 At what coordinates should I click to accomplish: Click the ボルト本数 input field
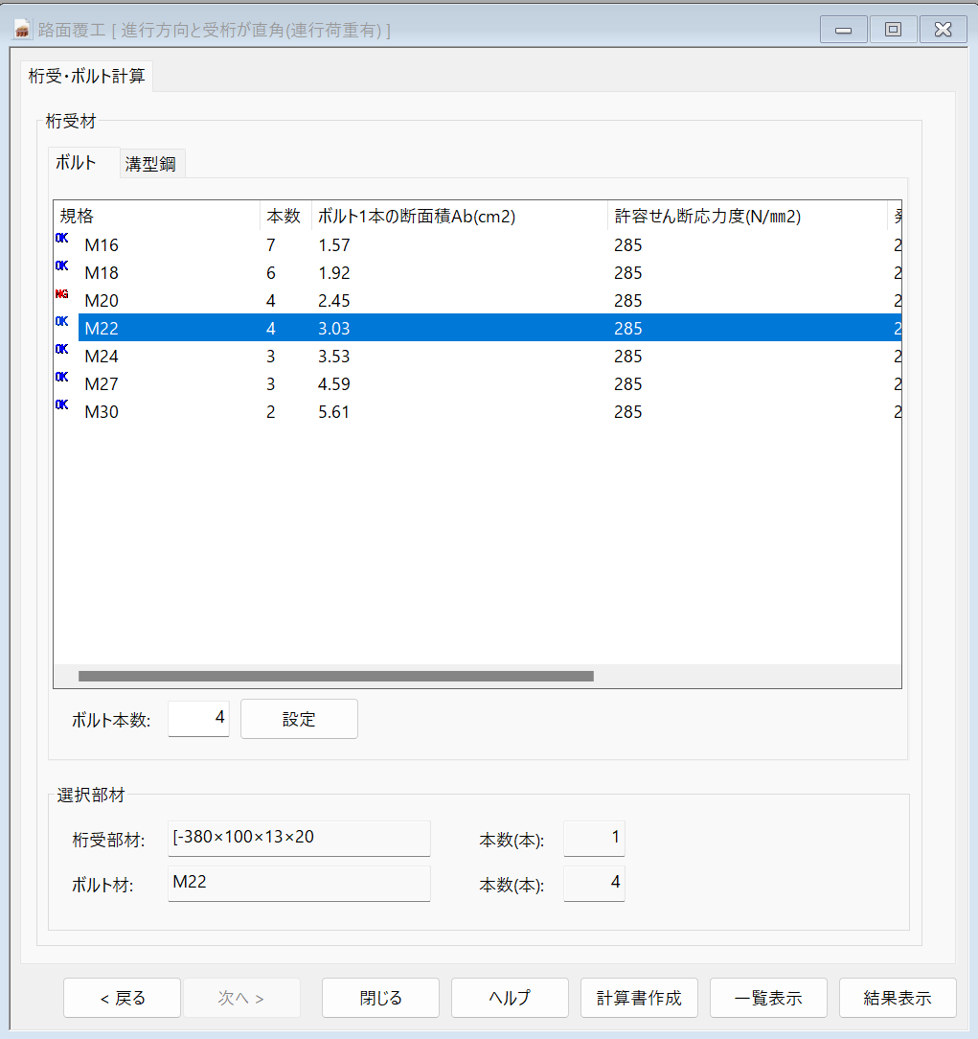[x=198, y=718]
